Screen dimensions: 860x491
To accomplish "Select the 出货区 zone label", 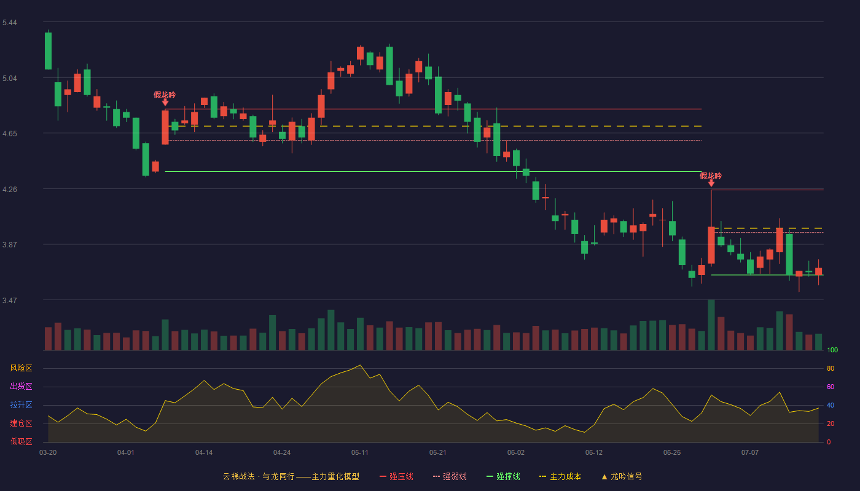I will (21, 387).
